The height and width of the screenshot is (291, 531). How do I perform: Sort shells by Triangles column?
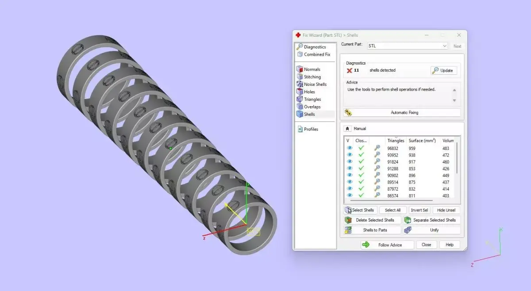(396, 141)
